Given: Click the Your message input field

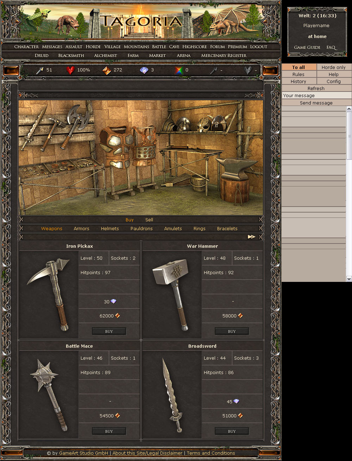Looking at the screenshot, I should [316, 95].
